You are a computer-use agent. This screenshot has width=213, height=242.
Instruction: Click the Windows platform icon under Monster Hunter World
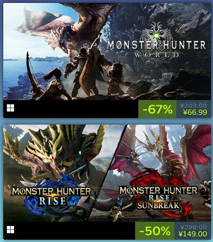click(10, 108)
